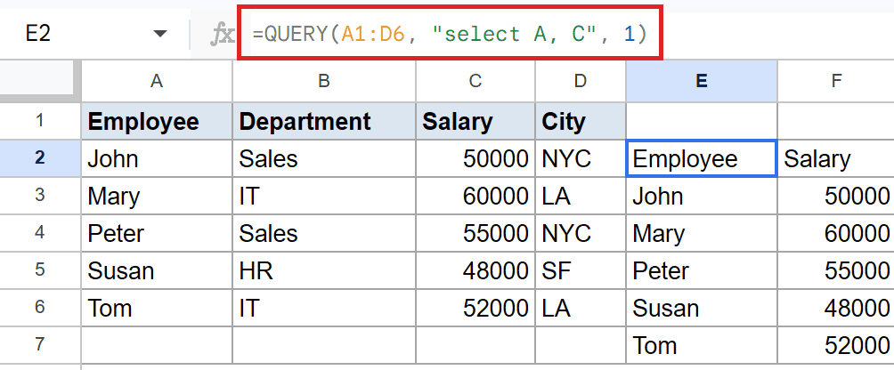Viewport: 894px width, 370px height.
Task: Select the bold Employee header cell
Action: [157, 121]
